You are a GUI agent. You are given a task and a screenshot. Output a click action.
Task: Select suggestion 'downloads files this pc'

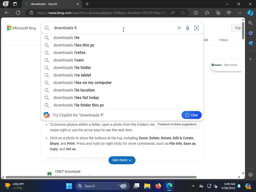pos(122,45)
